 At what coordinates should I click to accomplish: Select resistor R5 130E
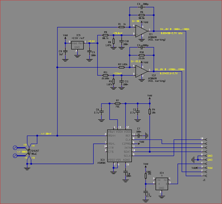pos(146,174)
